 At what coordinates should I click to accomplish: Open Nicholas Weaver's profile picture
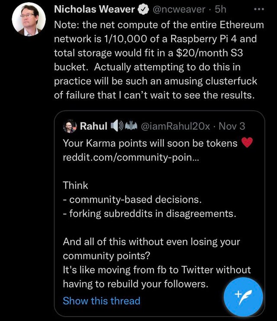coord(28,19)
